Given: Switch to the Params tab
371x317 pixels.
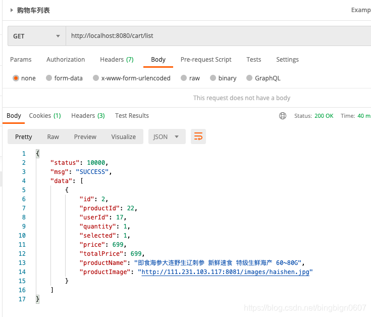Looking at the screenshot, I should point(21,60).
